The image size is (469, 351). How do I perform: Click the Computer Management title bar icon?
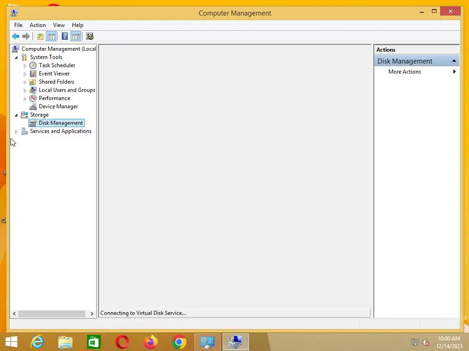14,13
